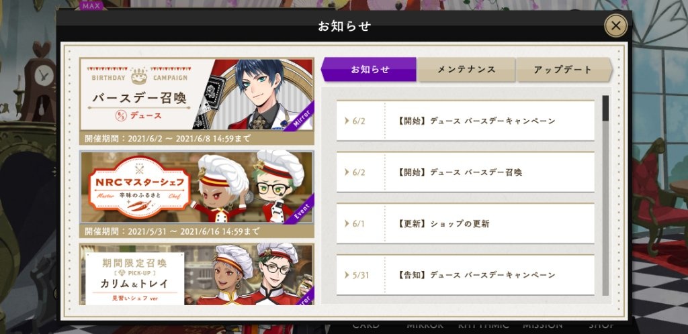Open 【開始】デュース バースデー召喚 notice

(x=466, y=172)
